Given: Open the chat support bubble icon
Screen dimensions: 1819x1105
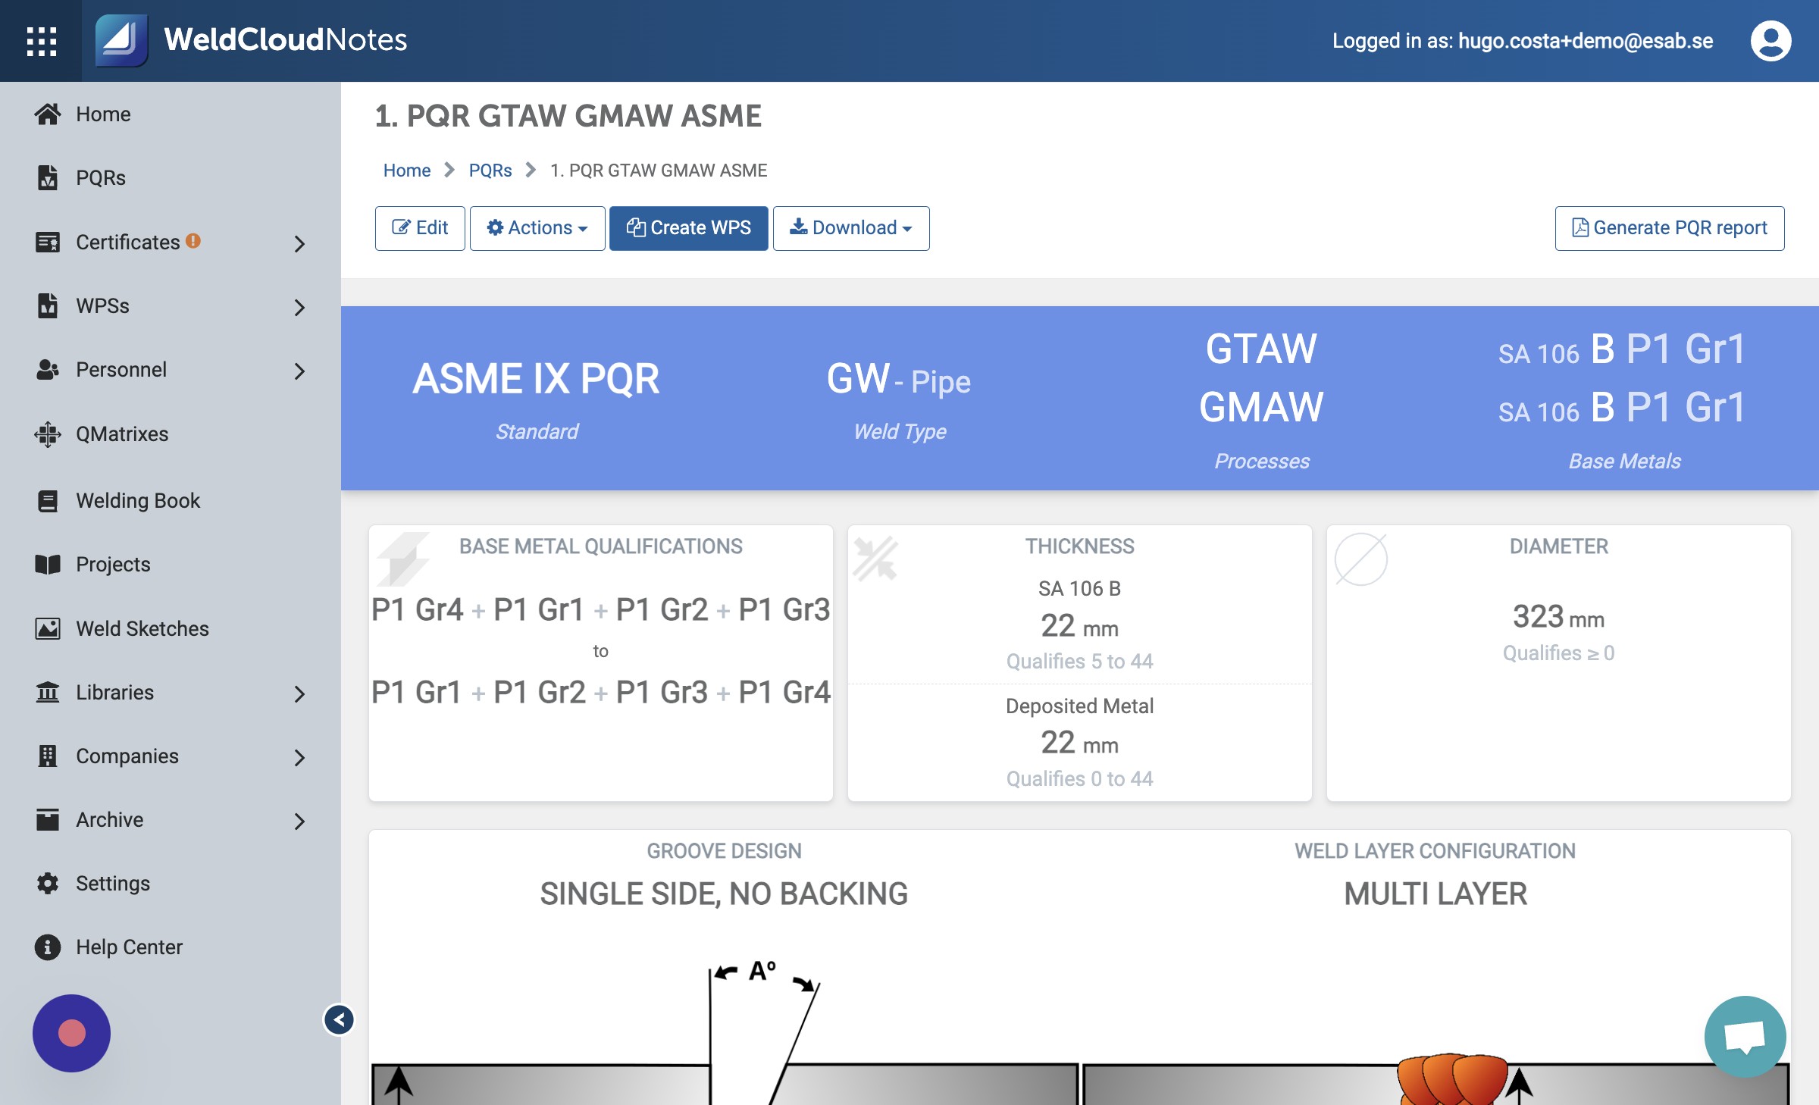Looking at the screenshot, I should pos(1745,1037).
